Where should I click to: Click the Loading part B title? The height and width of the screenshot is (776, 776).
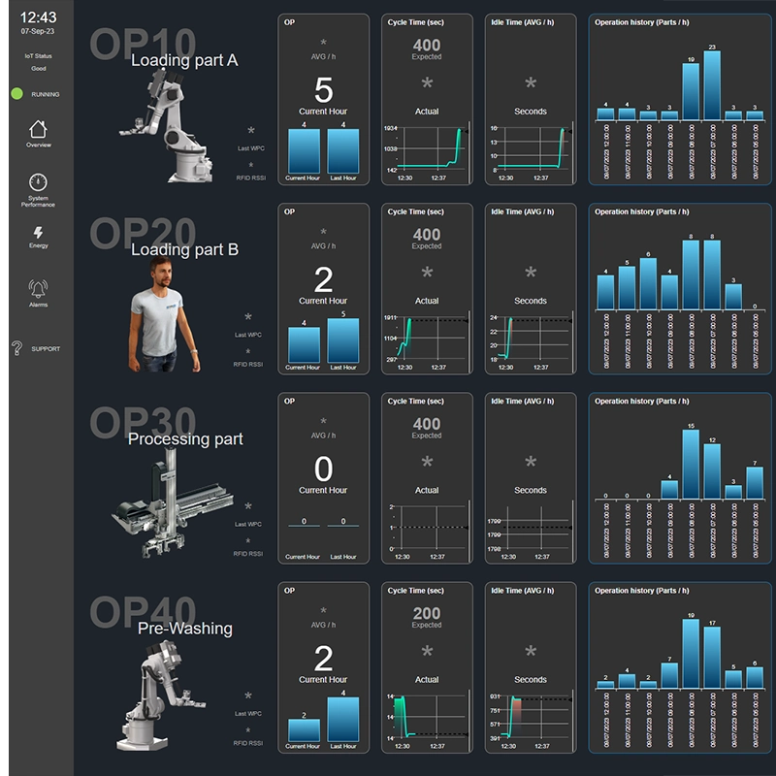pos(184,249)
